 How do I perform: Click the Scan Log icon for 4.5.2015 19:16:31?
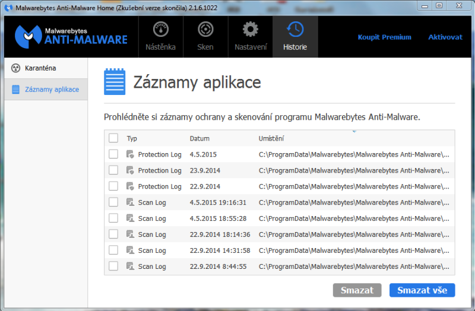131,202
